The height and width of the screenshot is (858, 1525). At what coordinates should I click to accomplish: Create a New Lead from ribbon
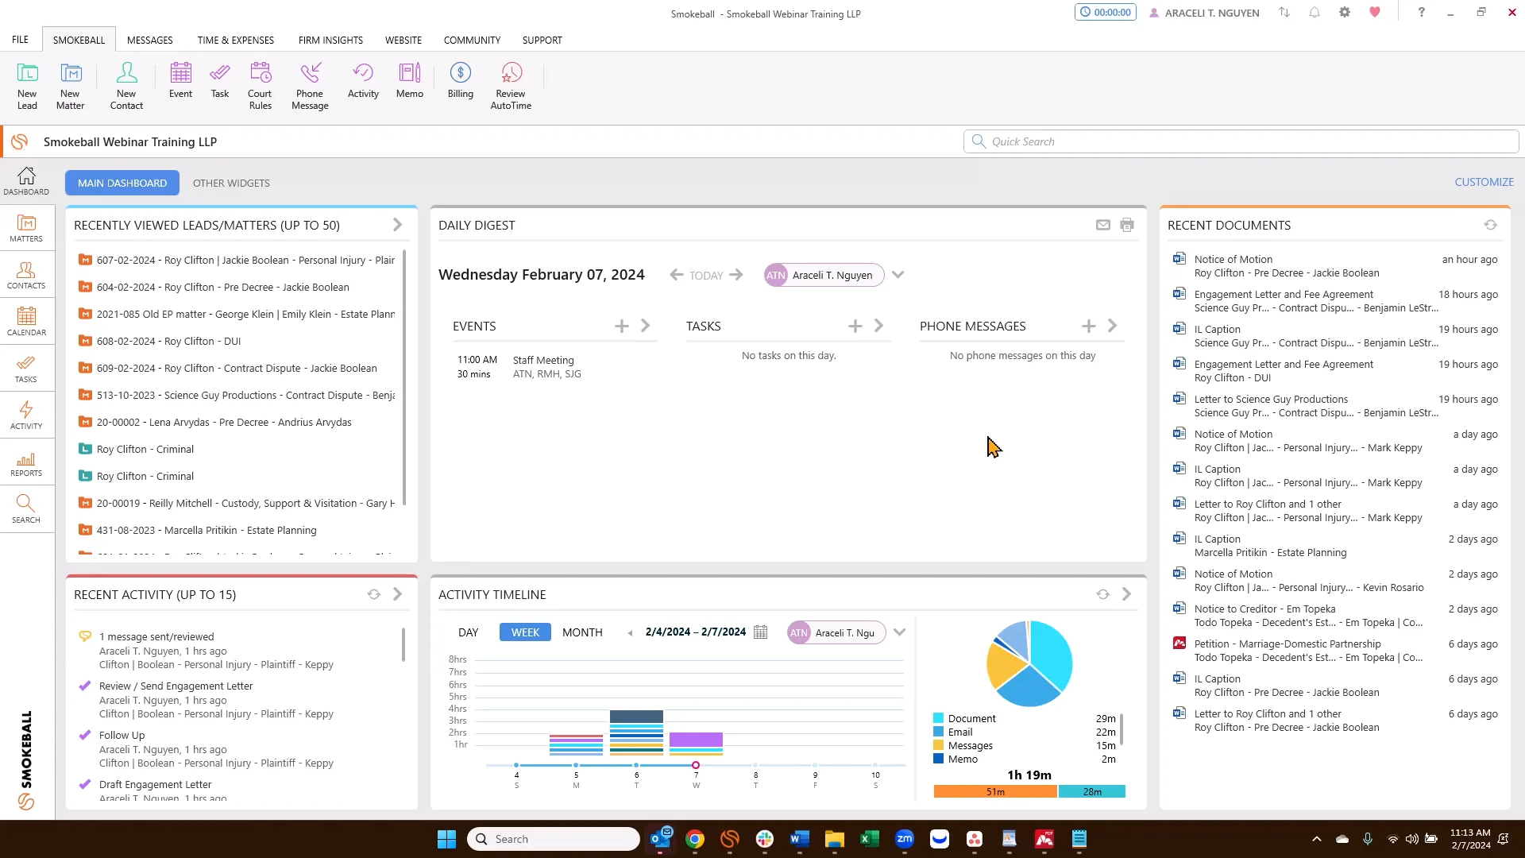pyautogui.click(x=27, y=86)
